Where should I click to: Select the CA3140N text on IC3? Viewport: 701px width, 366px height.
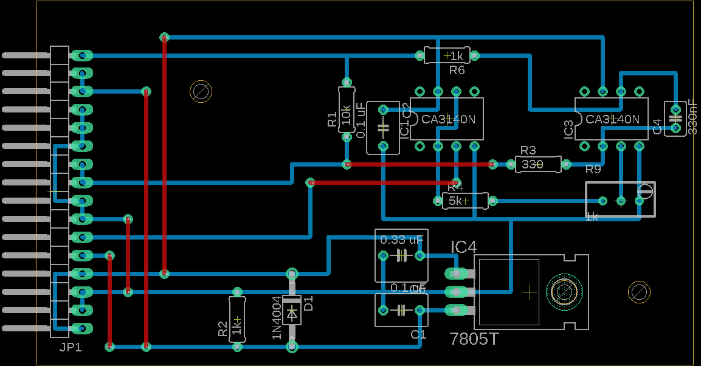[x=612, y=119]
